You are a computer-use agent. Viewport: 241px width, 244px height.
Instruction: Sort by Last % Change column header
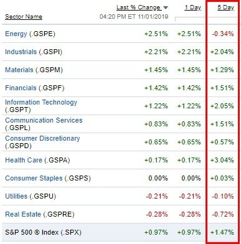pyautogui.click(x=138, y=7)
